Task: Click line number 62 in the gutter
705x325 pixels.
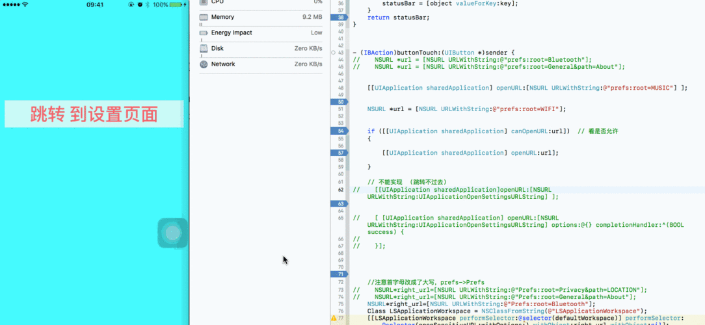Action: point(340,189)
